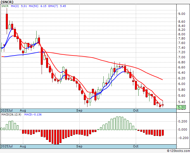This screenshot has width=190, height=153.
Task: Click Aug on MACD date axis
Action: [23, 146]
